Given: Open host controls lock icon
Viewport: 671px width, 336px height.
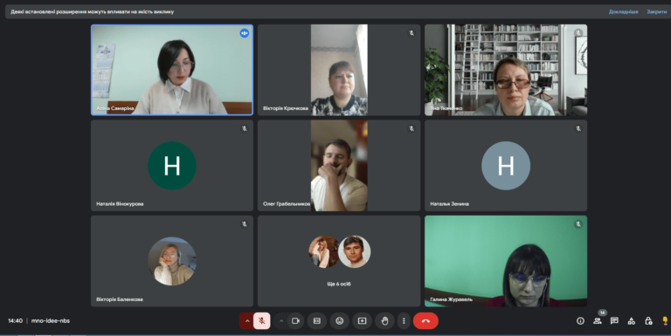Looking at the screenshot, I should click(x=648, y=321).
